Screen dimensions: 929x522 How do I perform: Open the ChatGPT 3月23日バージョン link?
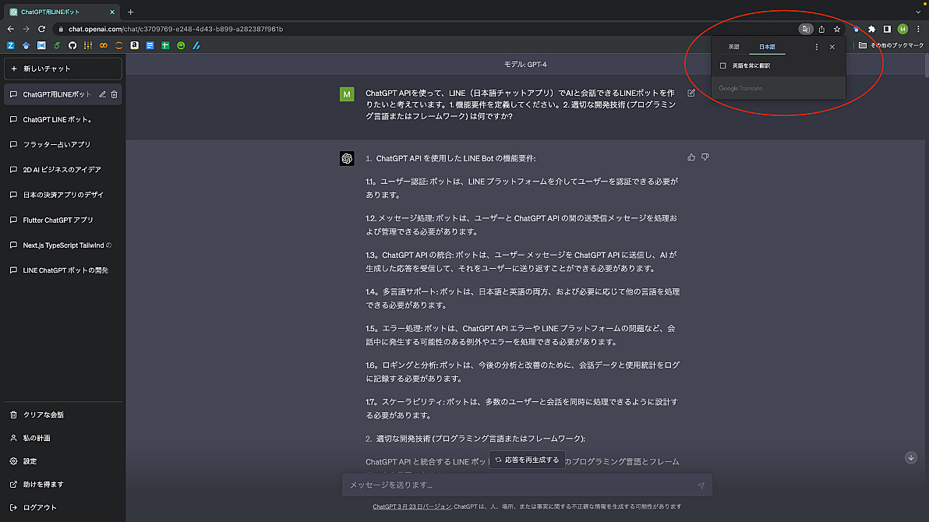(412, 506)
